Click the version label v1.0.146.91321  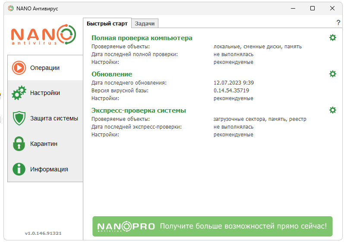pos(43,234)
